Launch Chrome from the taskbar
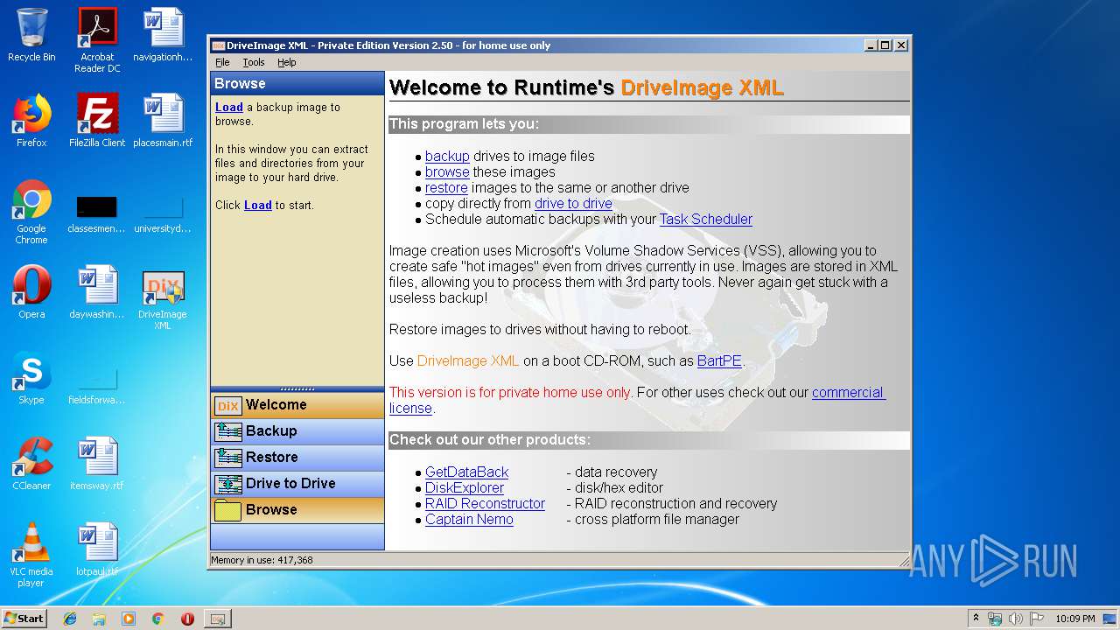This screenshot has height=630, width=1120. pos(158,619)
